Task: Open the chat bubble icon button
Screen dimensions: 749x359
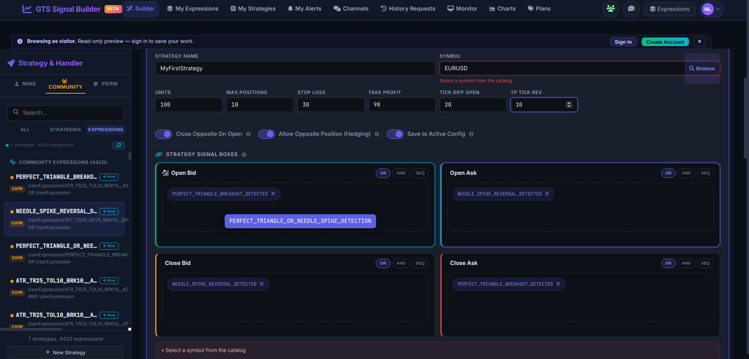Action: tap(631, 9)
